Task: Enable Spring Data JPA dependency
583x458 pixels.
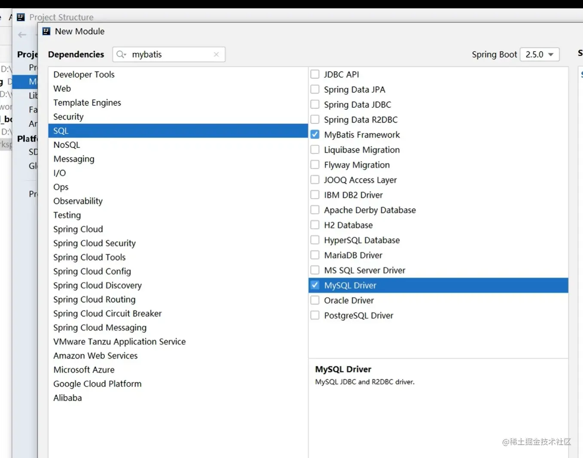Action: (315, 89)
